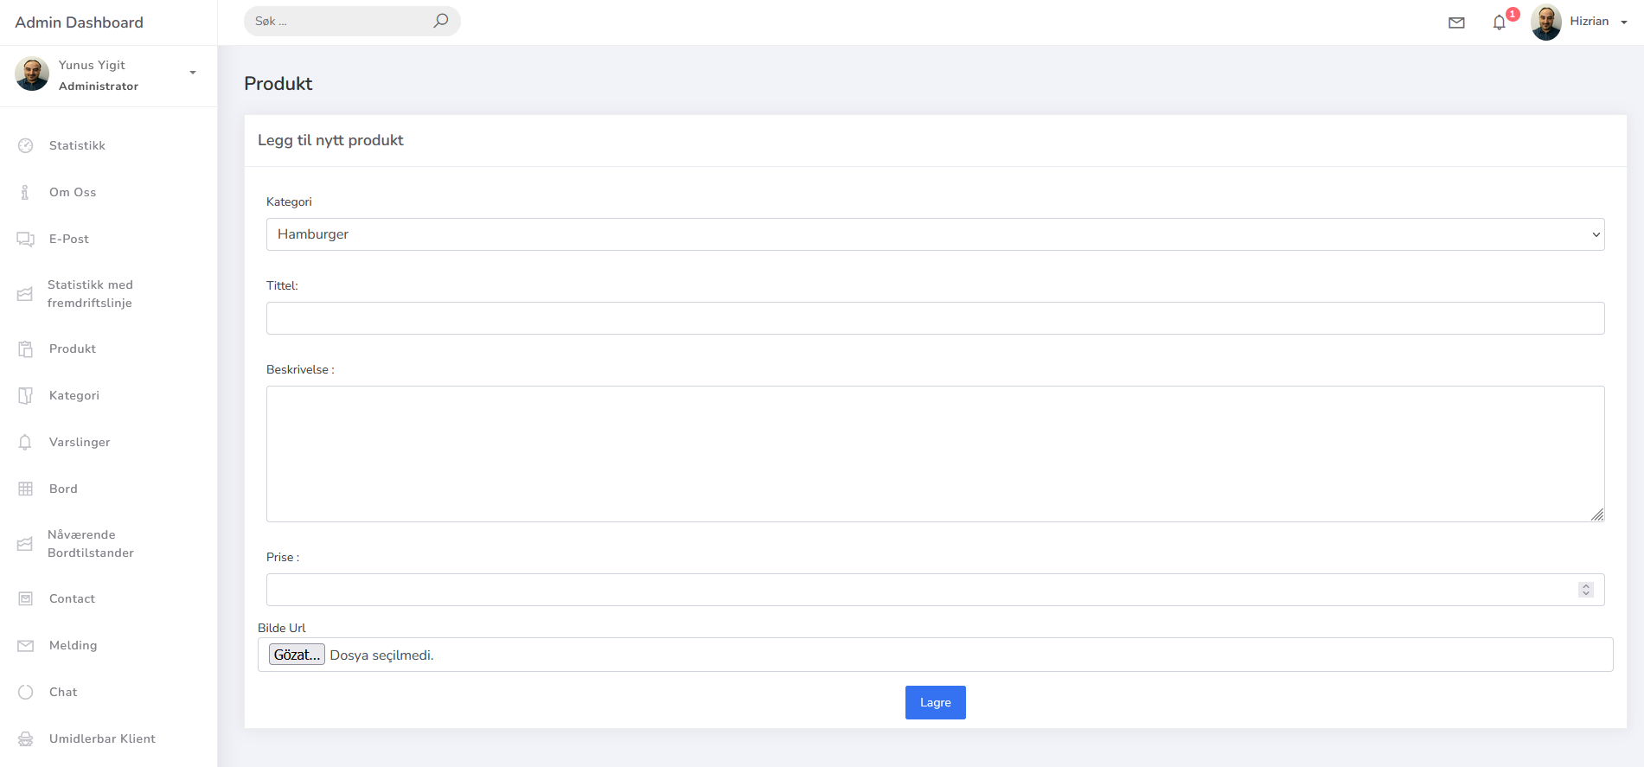Open the Kategori dropdown showing Hamburger
The image size is (1644, 767).
935,234
